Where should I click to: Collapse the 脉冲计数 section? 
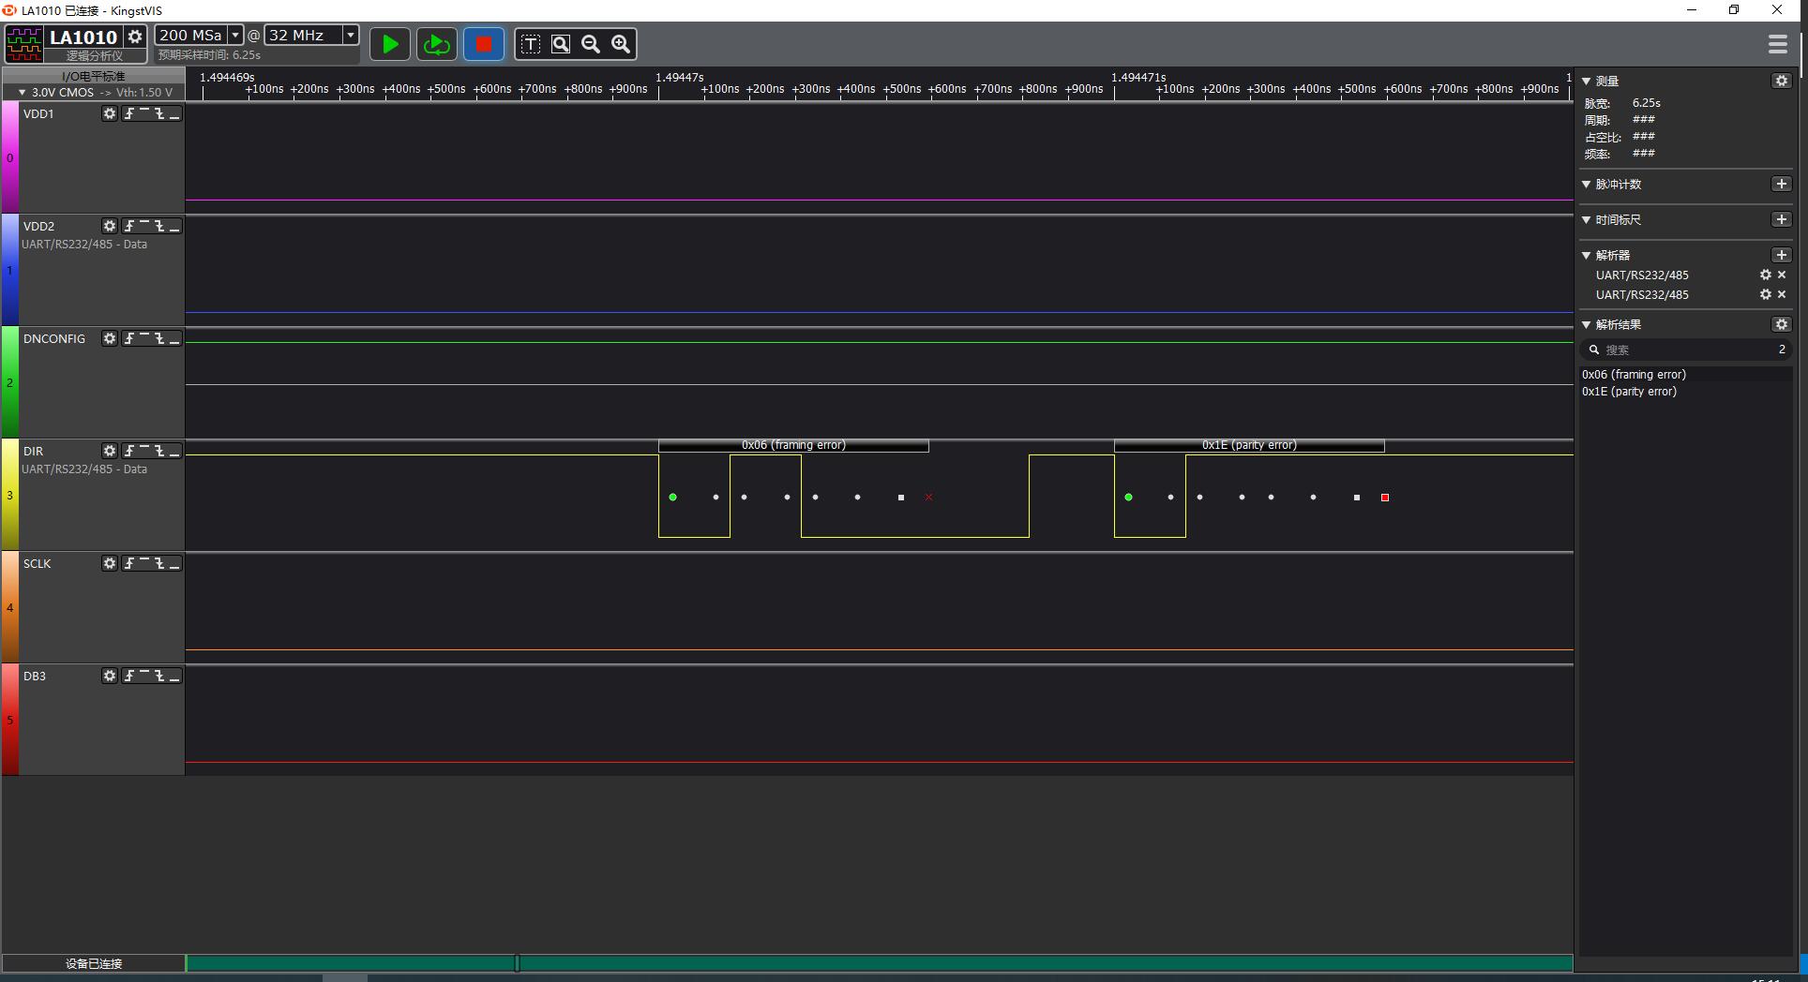(1587, 185)
